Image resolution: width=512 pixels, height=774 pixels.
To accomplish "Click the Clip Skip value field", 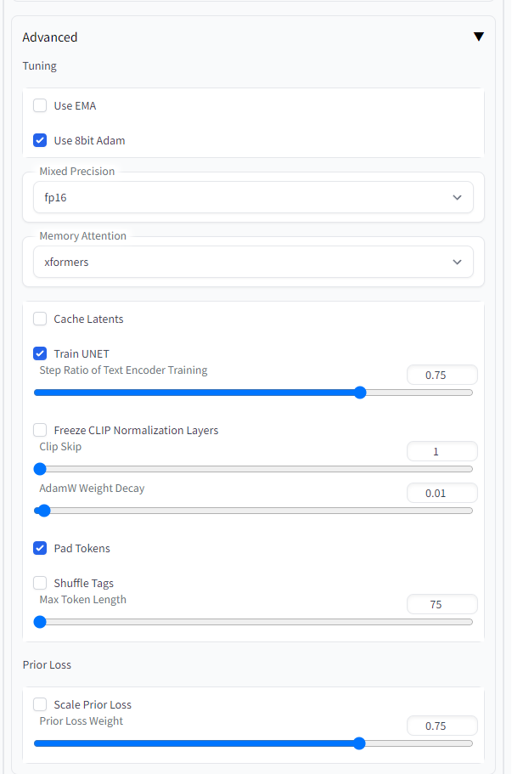I will point(442,450).
